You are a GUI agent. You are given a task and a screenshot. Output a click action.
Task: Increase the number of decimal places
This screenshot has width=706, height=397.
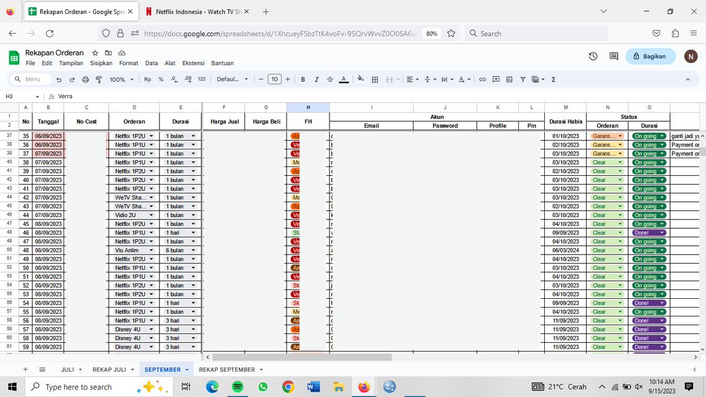click(x=188, y=79)
